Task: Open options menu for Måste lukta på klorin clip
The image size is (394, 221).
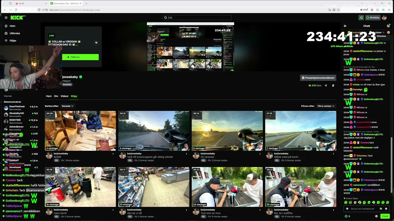Action: click(x=333, y=154)
